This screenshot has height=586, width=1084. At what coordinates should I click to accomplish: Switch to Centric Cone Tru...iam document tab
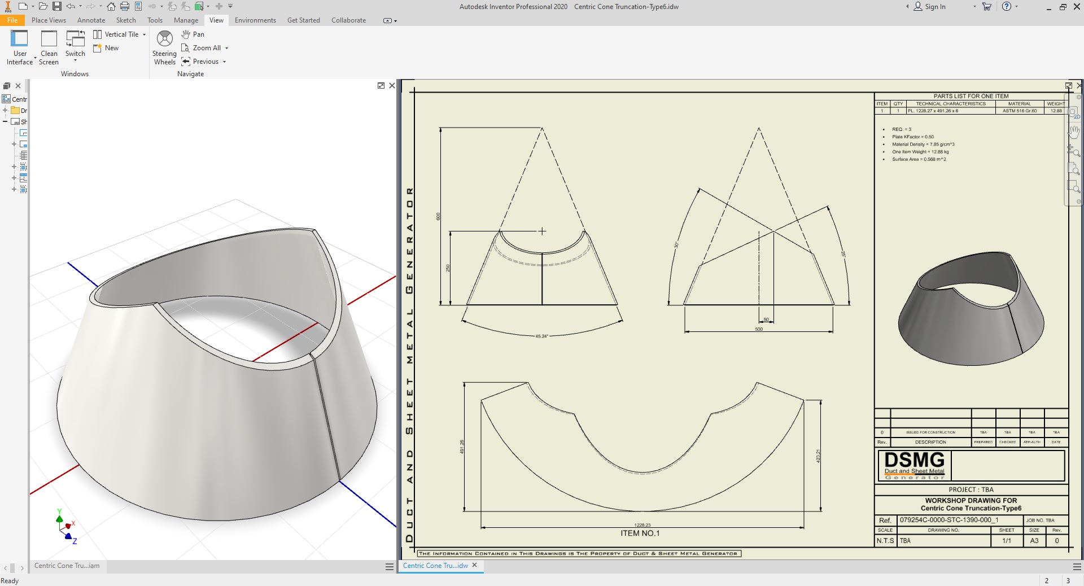(x=67, y=566)
